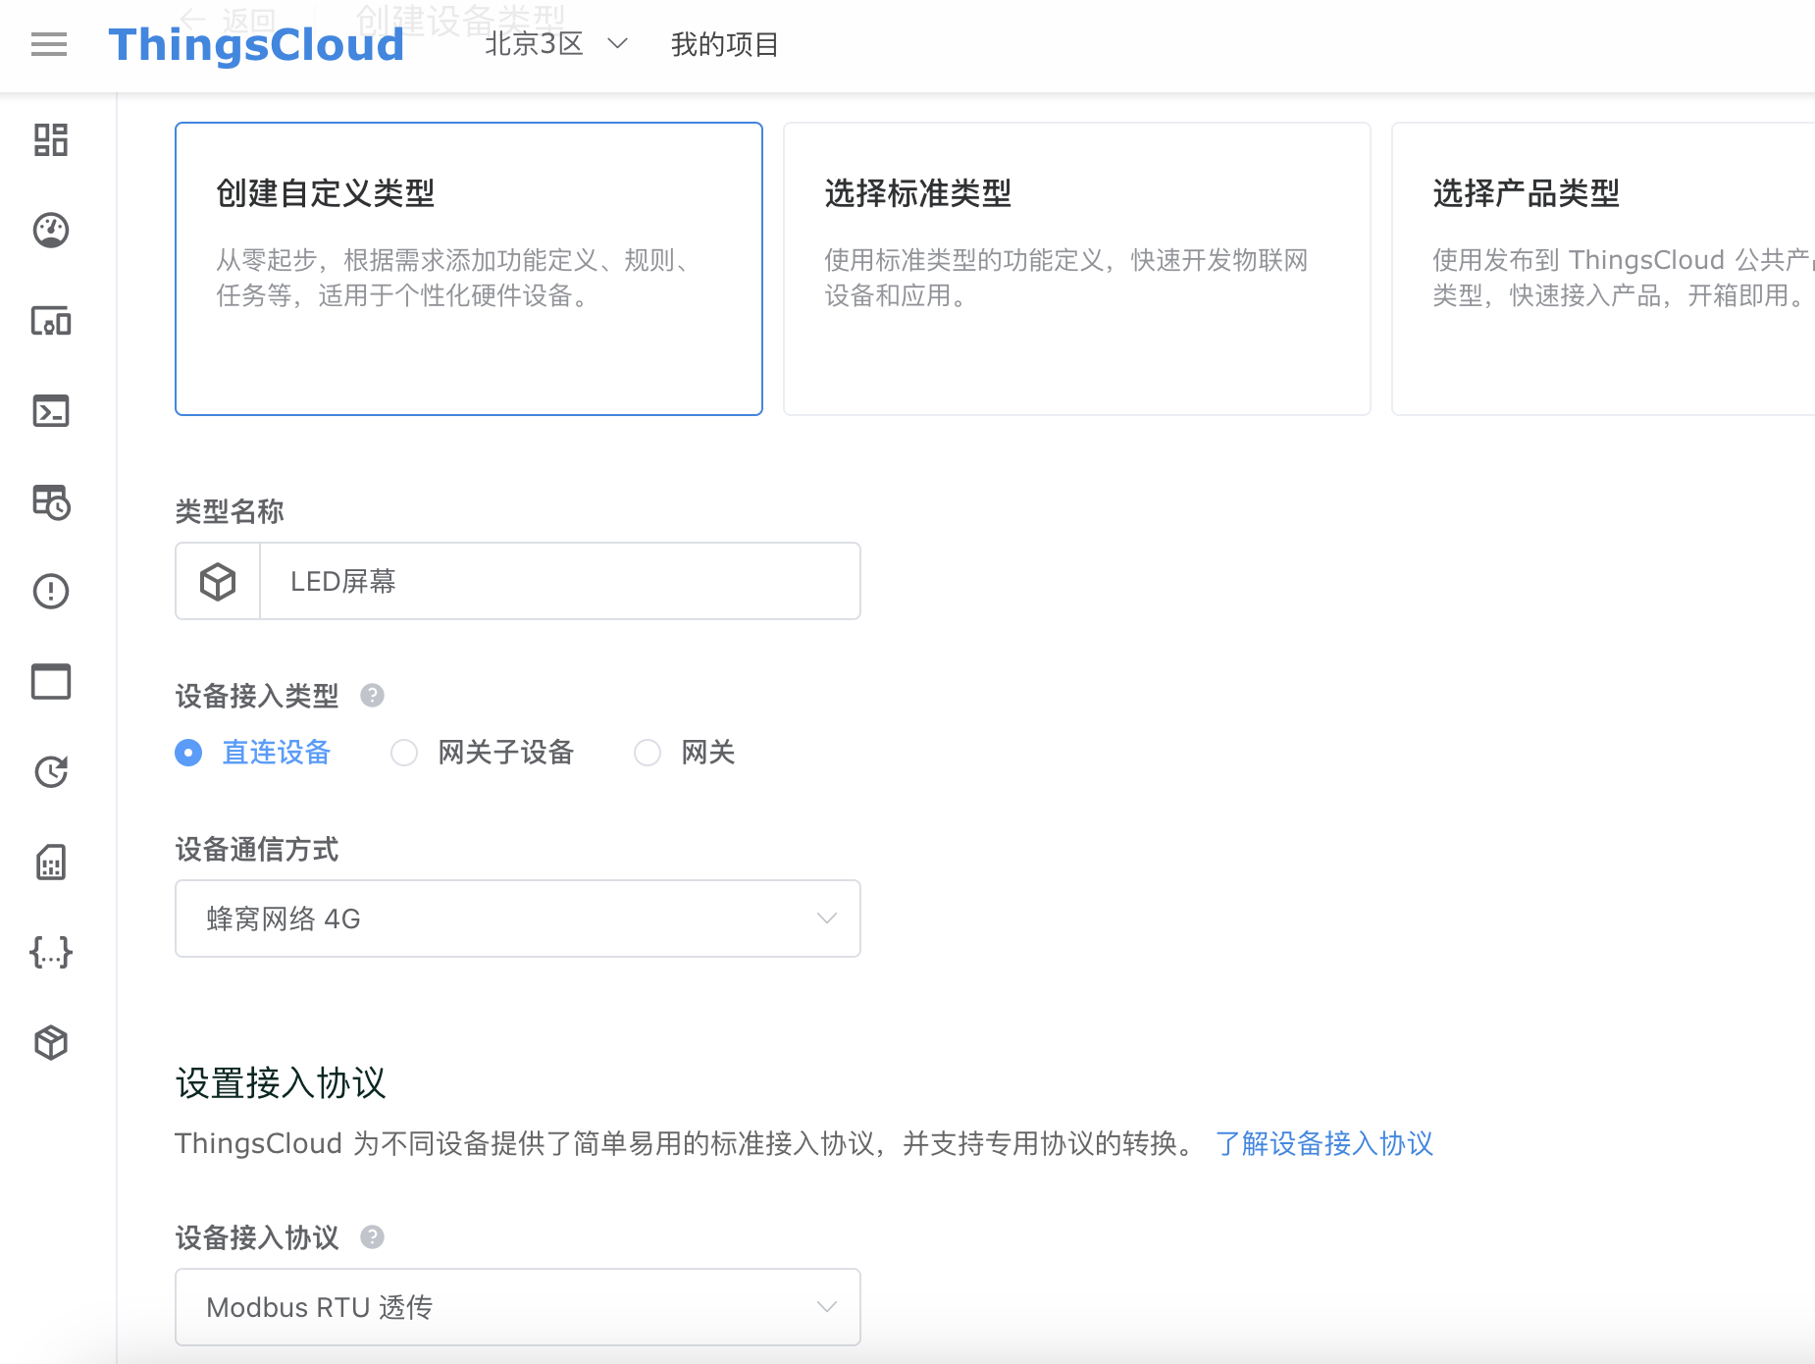Open the hamburger menu icon
Image resolution: width=1815 pixels, height=1364 pixels.
coord(49,44)
